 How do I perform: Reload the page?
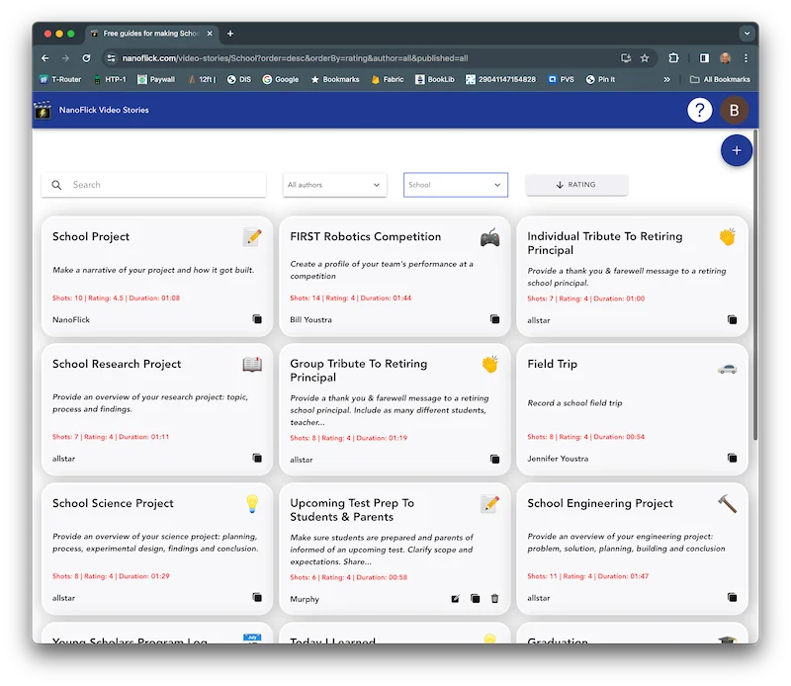coord(86,58)
